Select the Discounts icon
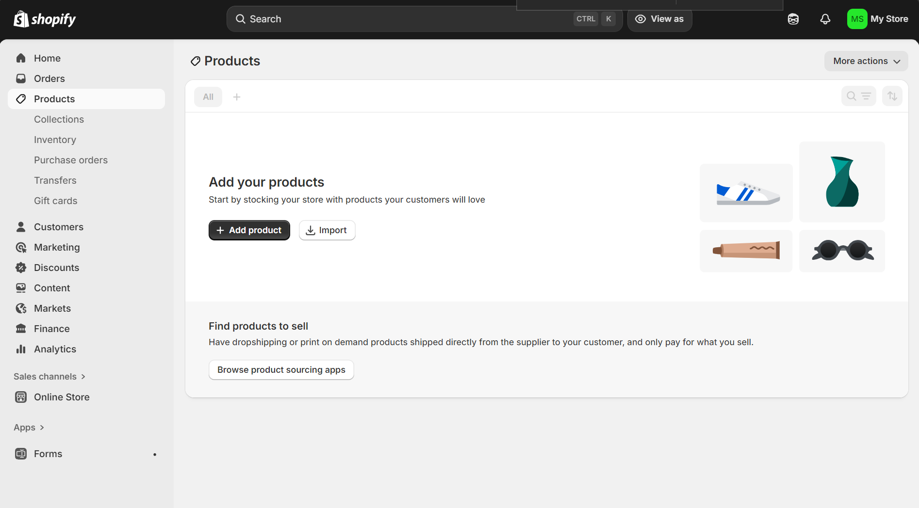 coord(21,267)
